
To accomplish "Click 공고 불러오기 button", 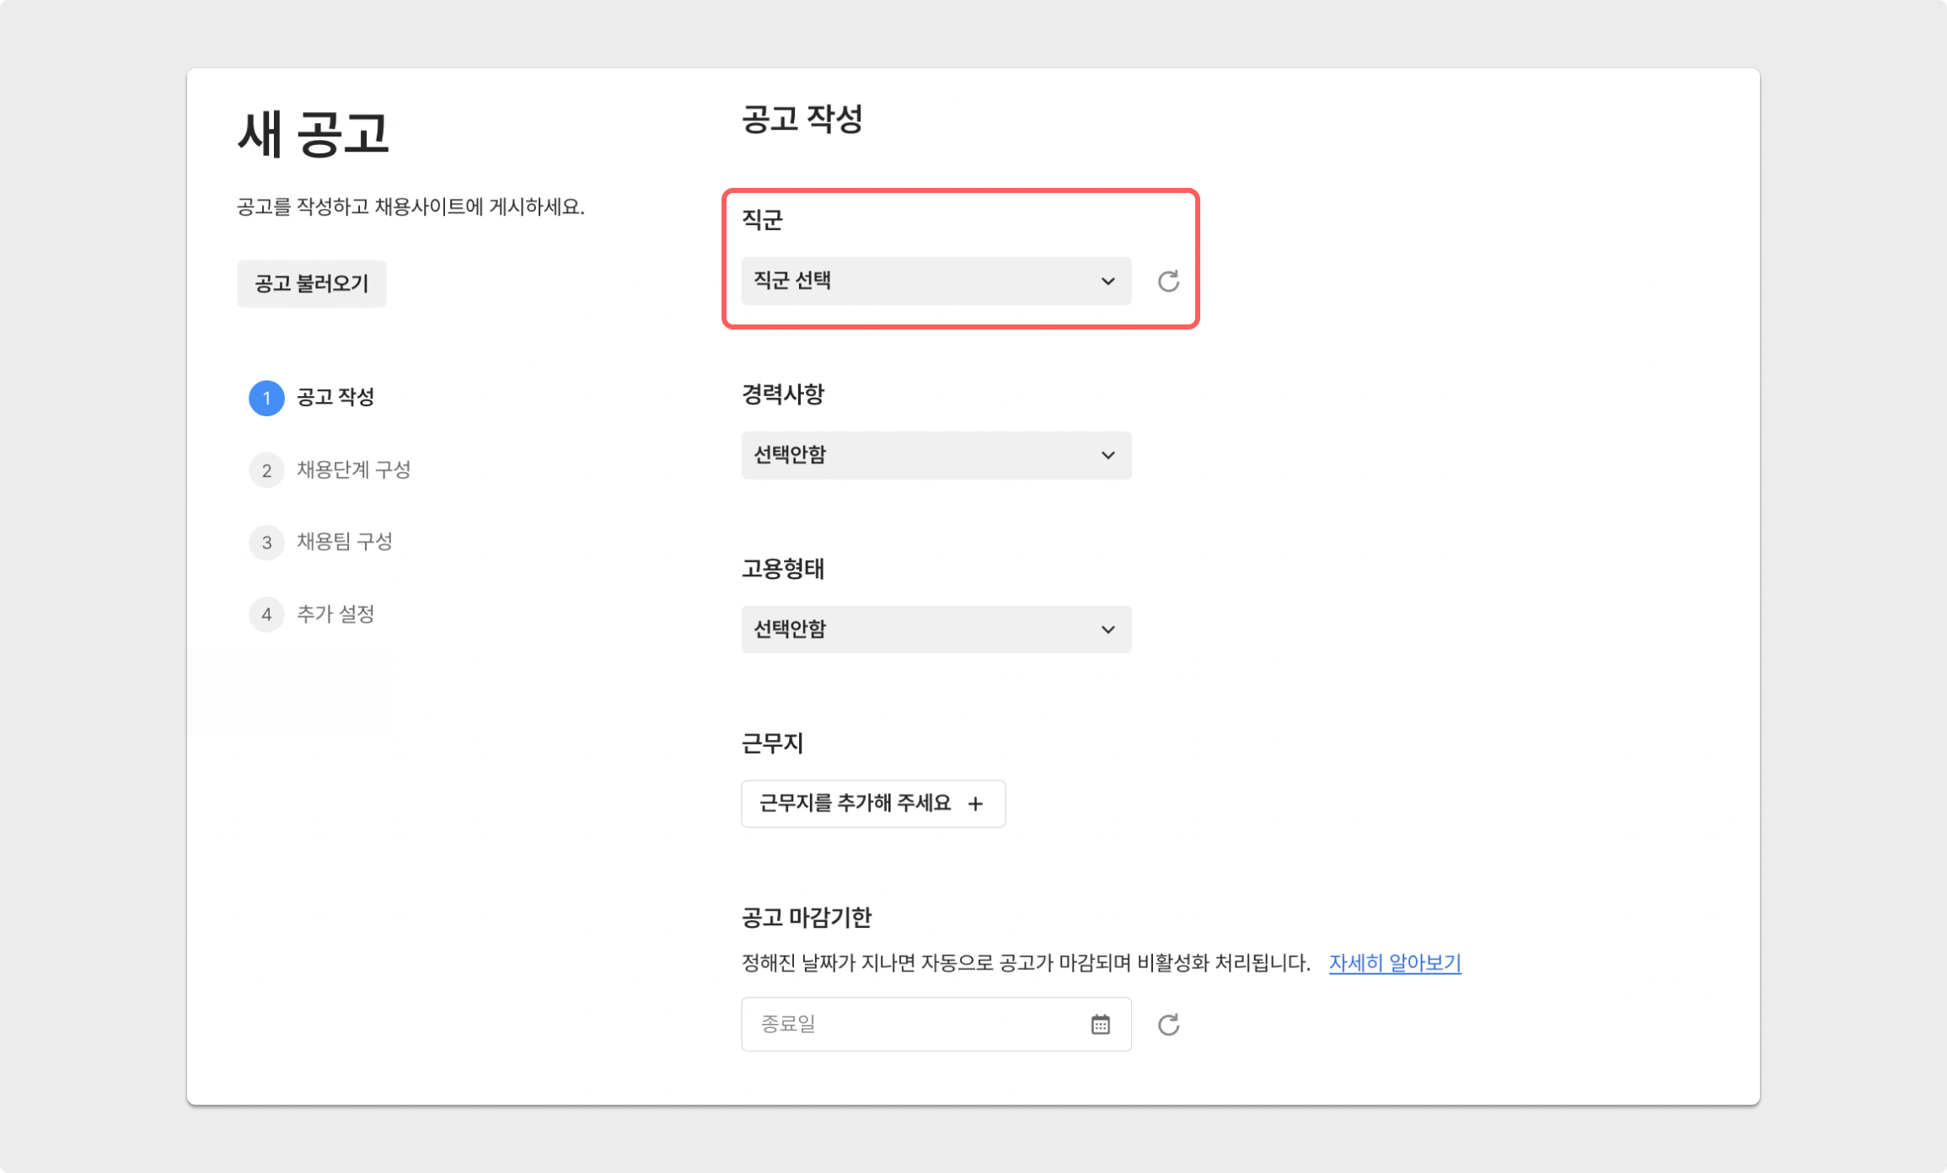I will (311, 284).
